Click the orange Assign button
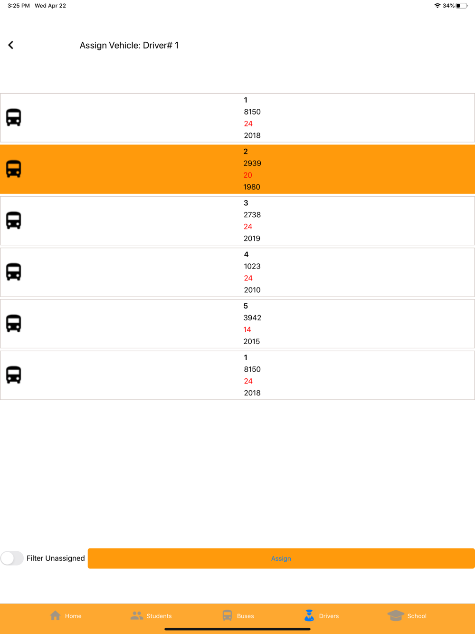 [281, 558]
